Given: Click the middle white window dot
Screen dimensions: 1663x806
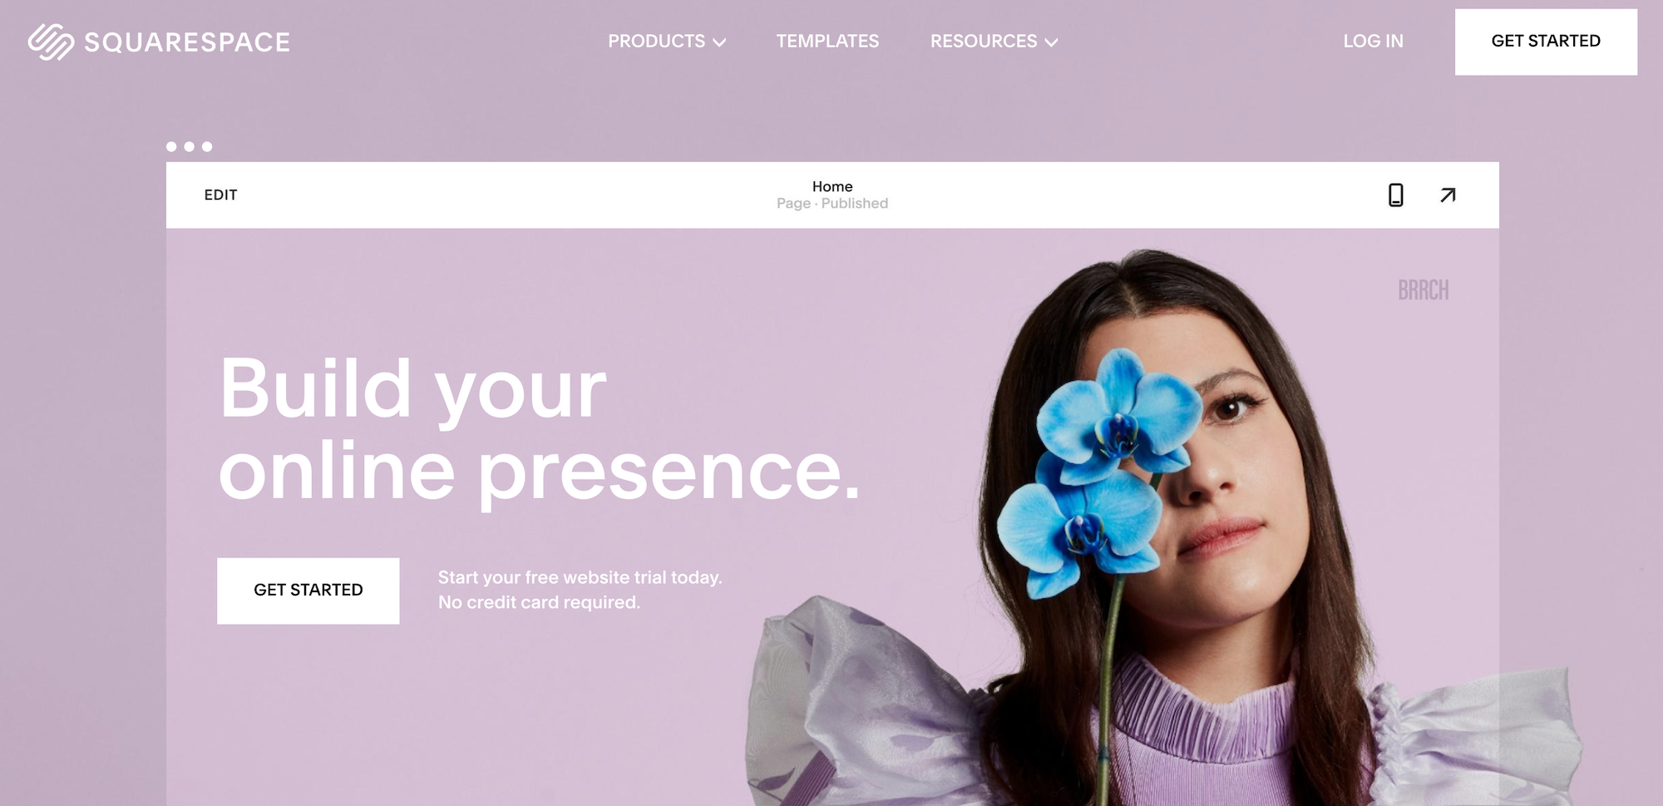Looking at the screenshot, I should pyautogui.click(x=190, y=146).
